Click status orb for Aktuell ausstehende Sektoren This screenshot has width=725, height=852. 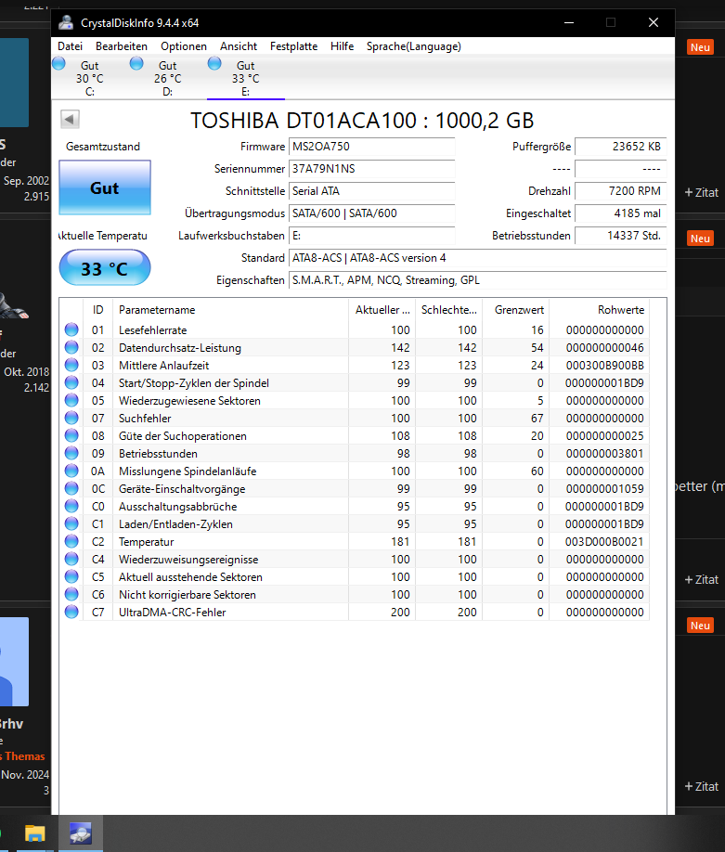tap(71, 576)
